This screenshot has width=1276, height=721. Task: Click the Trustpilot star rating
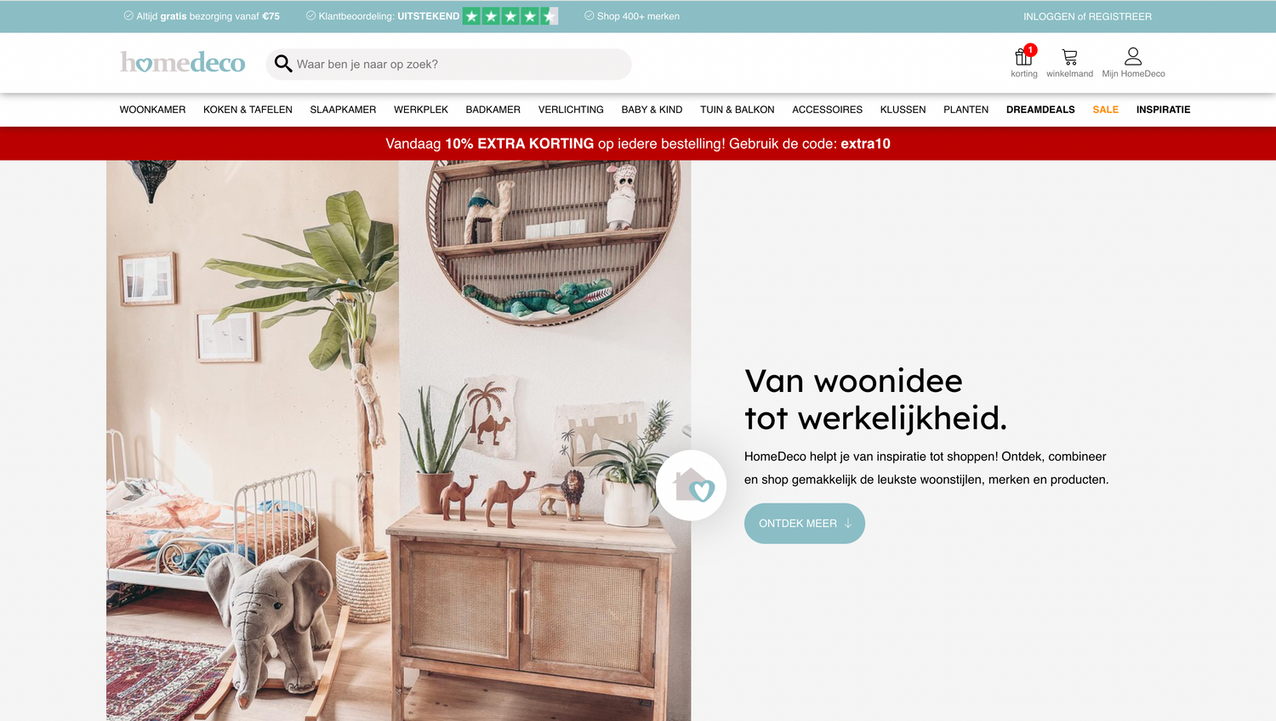point(510,16)
